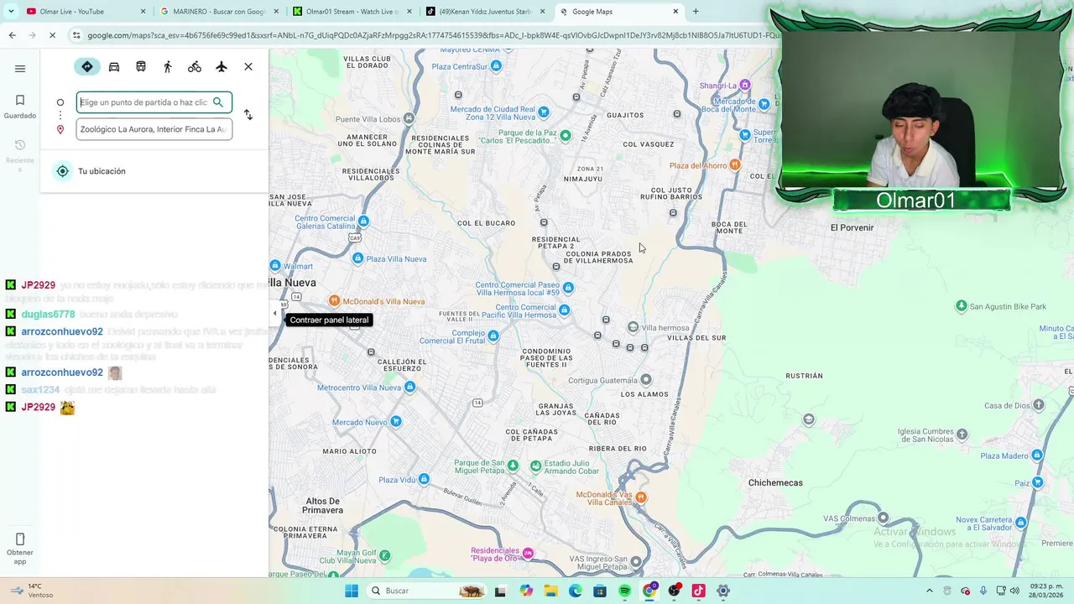This screenshot has height=604, width=1074.
Task: Open a new browser tab
Action: coord(696,12)
